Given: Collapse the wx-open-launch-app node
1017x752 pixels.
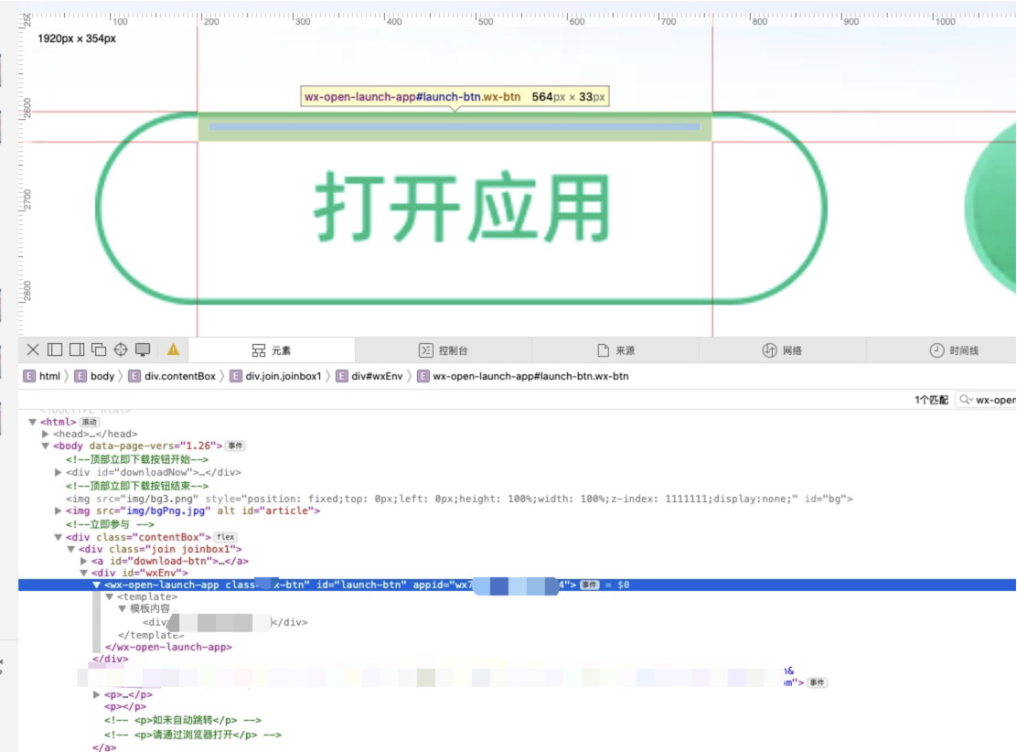Looking at the screenshot, I should coord(97,585).
